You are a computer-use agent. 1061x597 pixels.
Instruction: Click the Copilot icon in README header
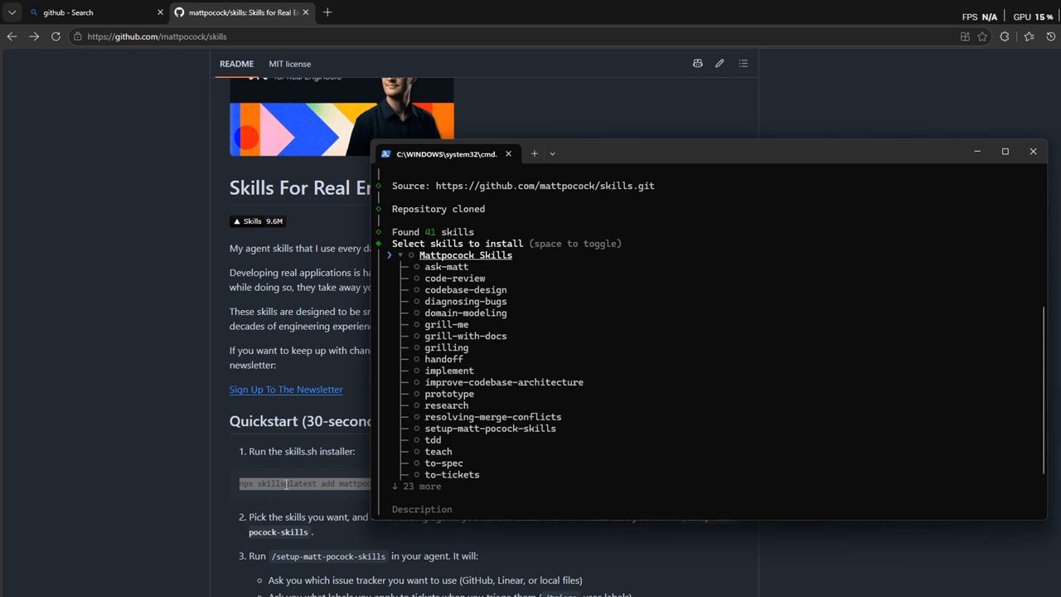tap(697, 64)
